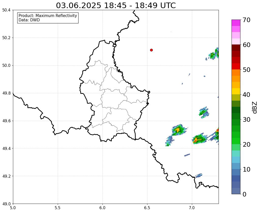Click the 49.6 latitude axis label

pos(6,121)
